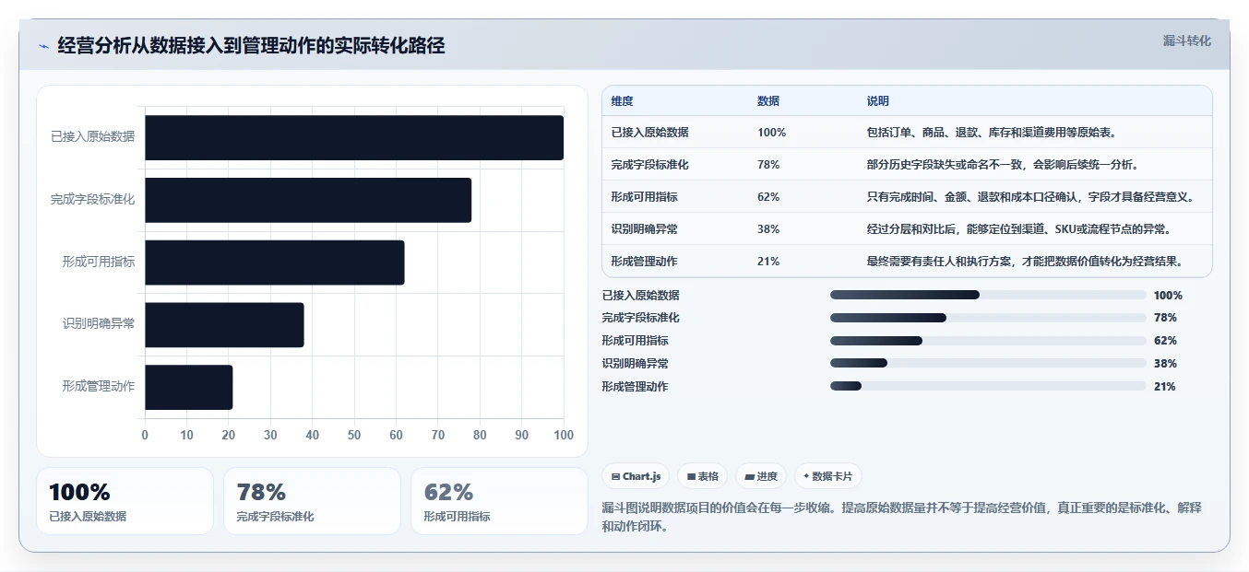Click the 21% value in the table

click(768, 262)
